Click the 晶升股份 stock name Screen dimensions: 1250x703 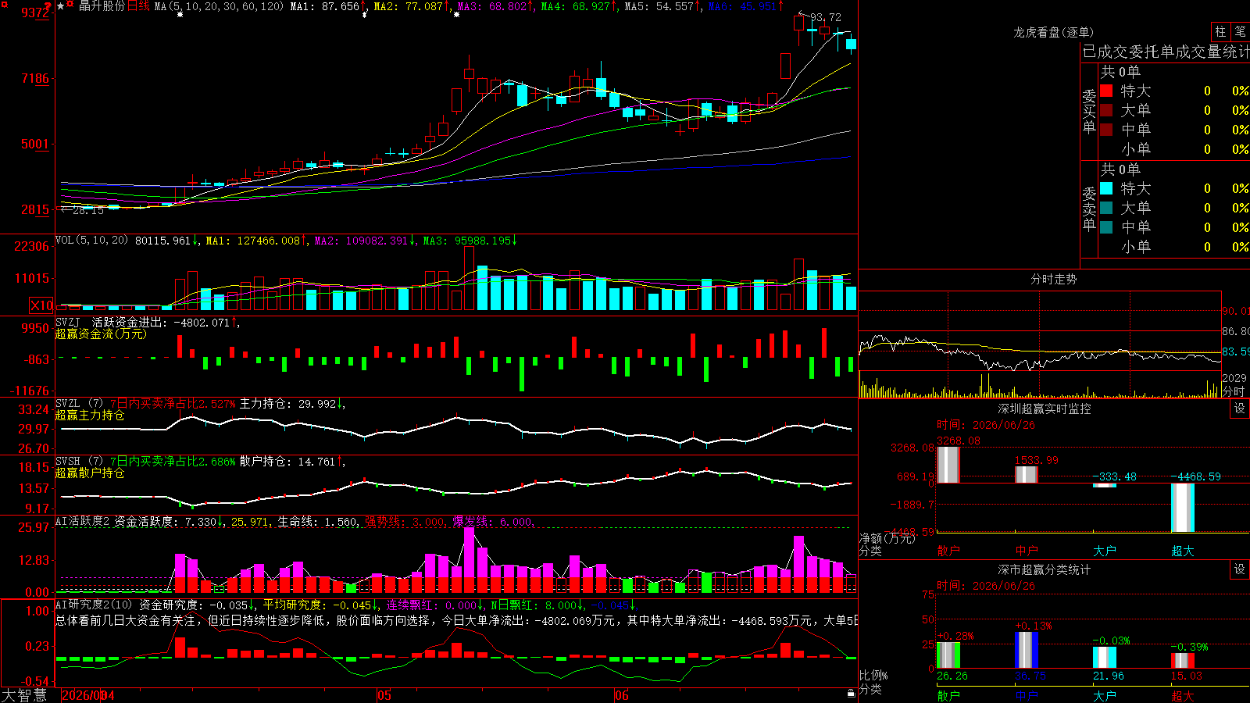102,6
